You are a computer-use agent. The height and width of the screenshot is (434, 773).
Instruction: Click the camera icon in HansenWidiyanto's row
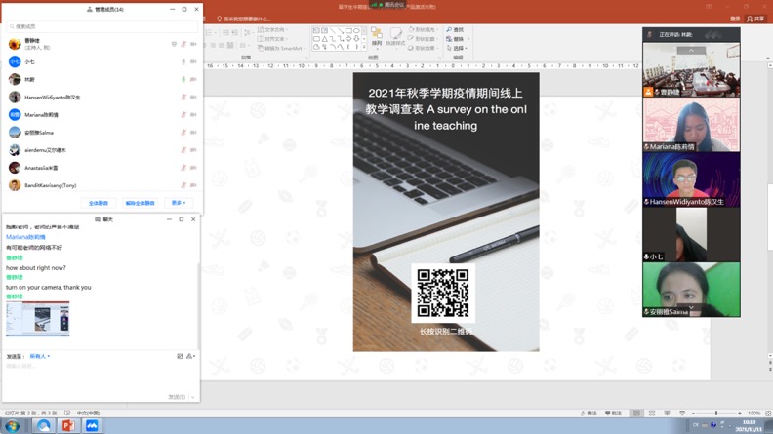pyautogui.click(x=193, y=98)
